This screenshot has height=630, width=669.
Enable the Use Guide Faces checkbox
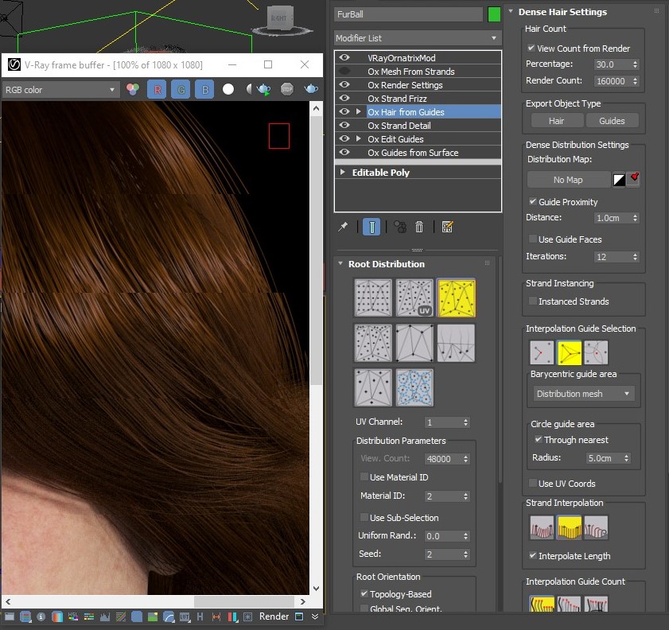(533, 239)
